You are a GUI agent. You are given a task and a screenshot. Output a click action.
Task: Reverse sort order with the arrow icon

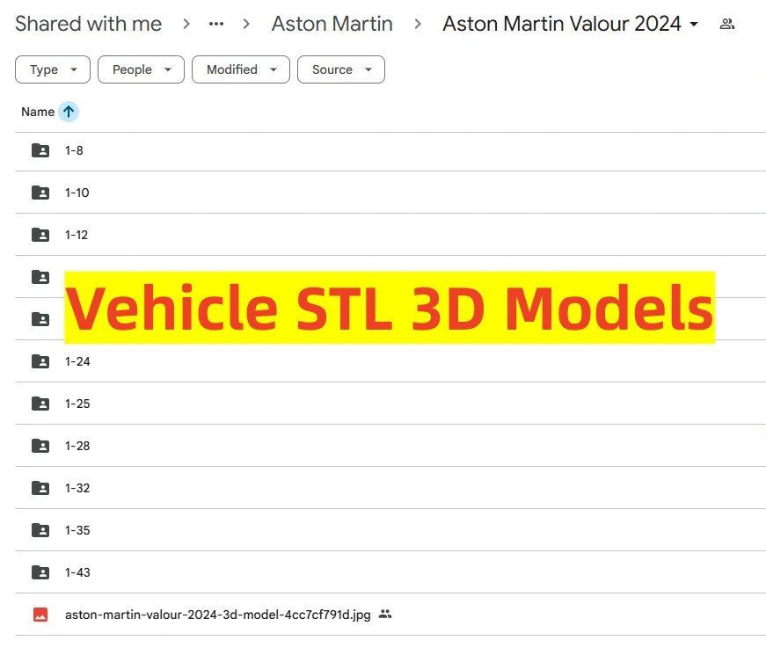69,112
